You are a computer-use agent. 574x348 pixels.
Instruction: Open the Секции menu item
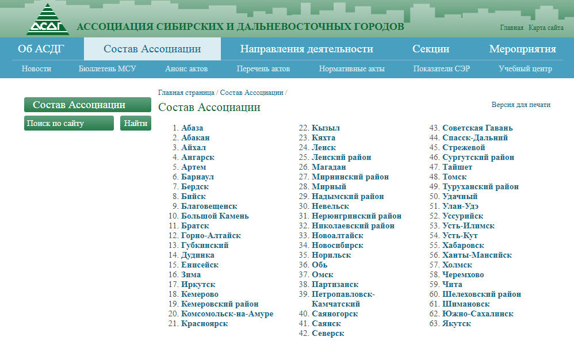click(x=430, y=49)
